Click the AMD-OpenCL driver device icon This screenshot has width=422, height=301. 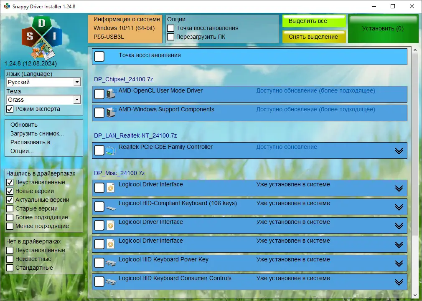112,94
